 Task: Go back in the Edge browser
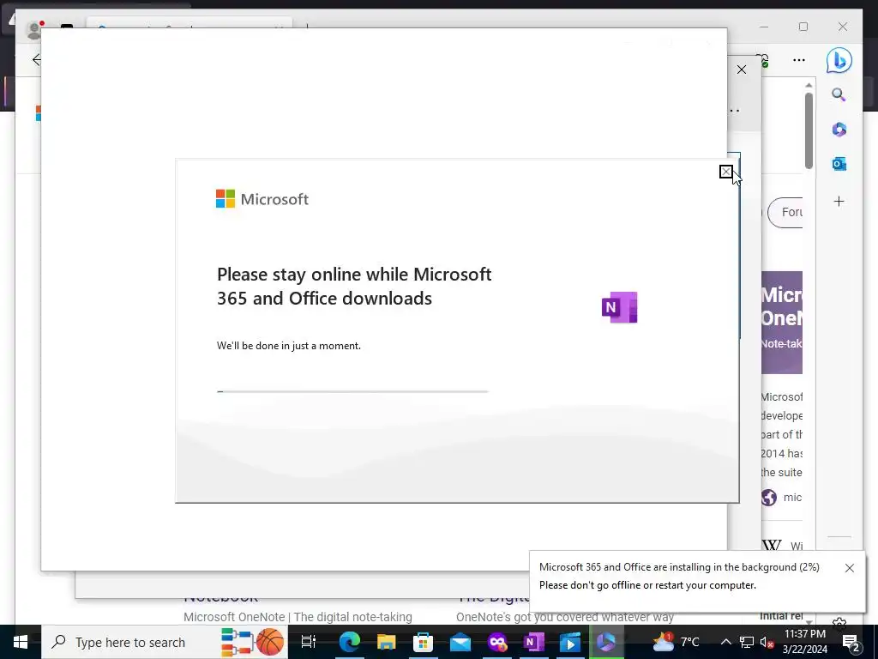[x=36, y=60]
